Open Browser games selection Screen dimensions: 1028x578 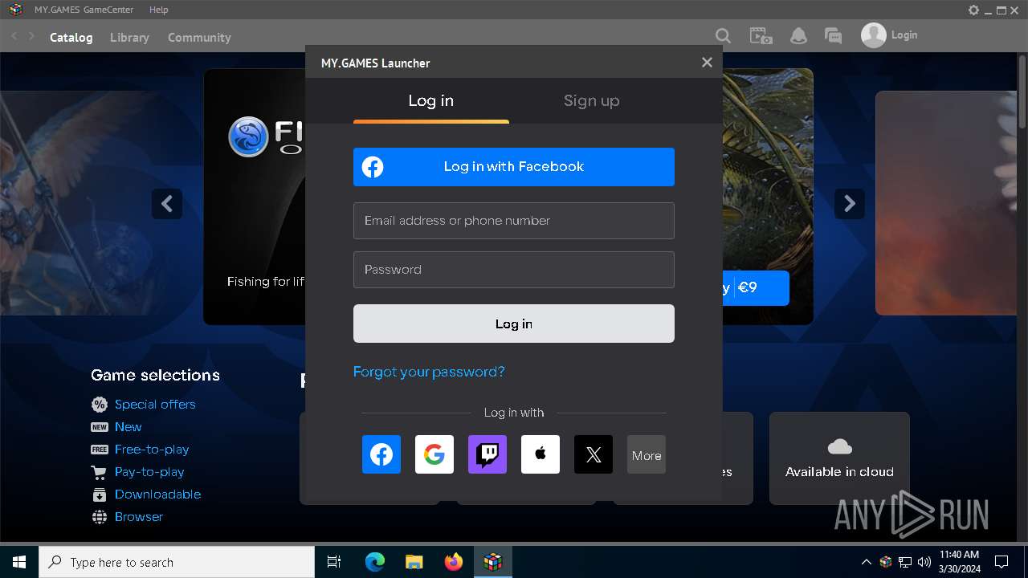tap(139, 517)
